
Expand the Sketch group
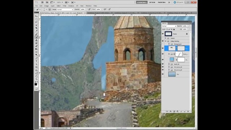tap(166, 38)
